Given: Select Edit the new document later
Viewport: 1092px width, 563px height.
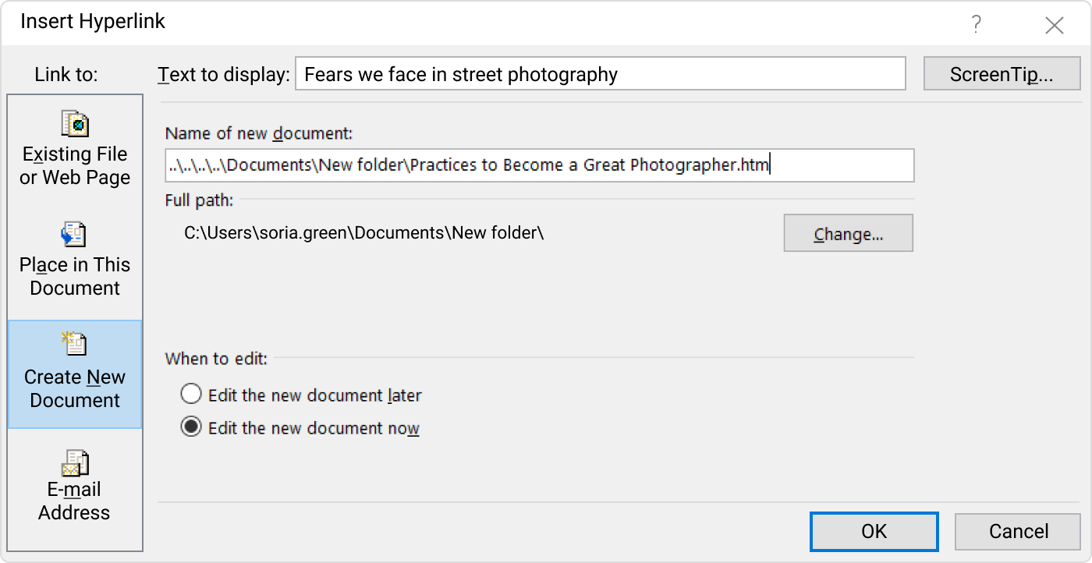Looking at the screenshot, I should (191, 395).
